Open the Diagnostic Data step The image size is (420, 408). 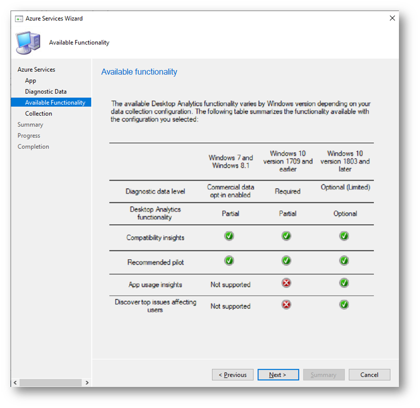pyautogui.click(x=46, y=92)
